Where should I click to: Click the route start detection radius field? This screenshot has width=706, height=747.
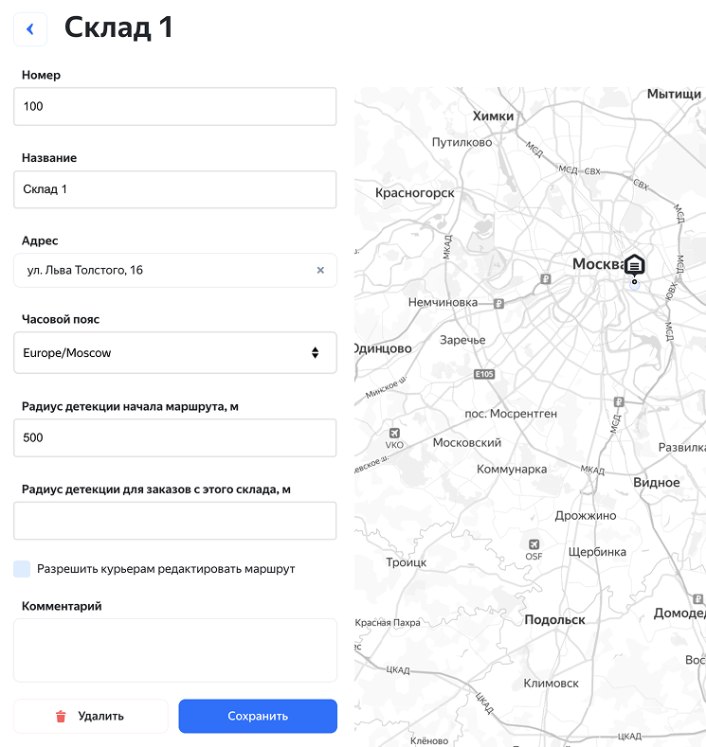click(x=175, y=438)
